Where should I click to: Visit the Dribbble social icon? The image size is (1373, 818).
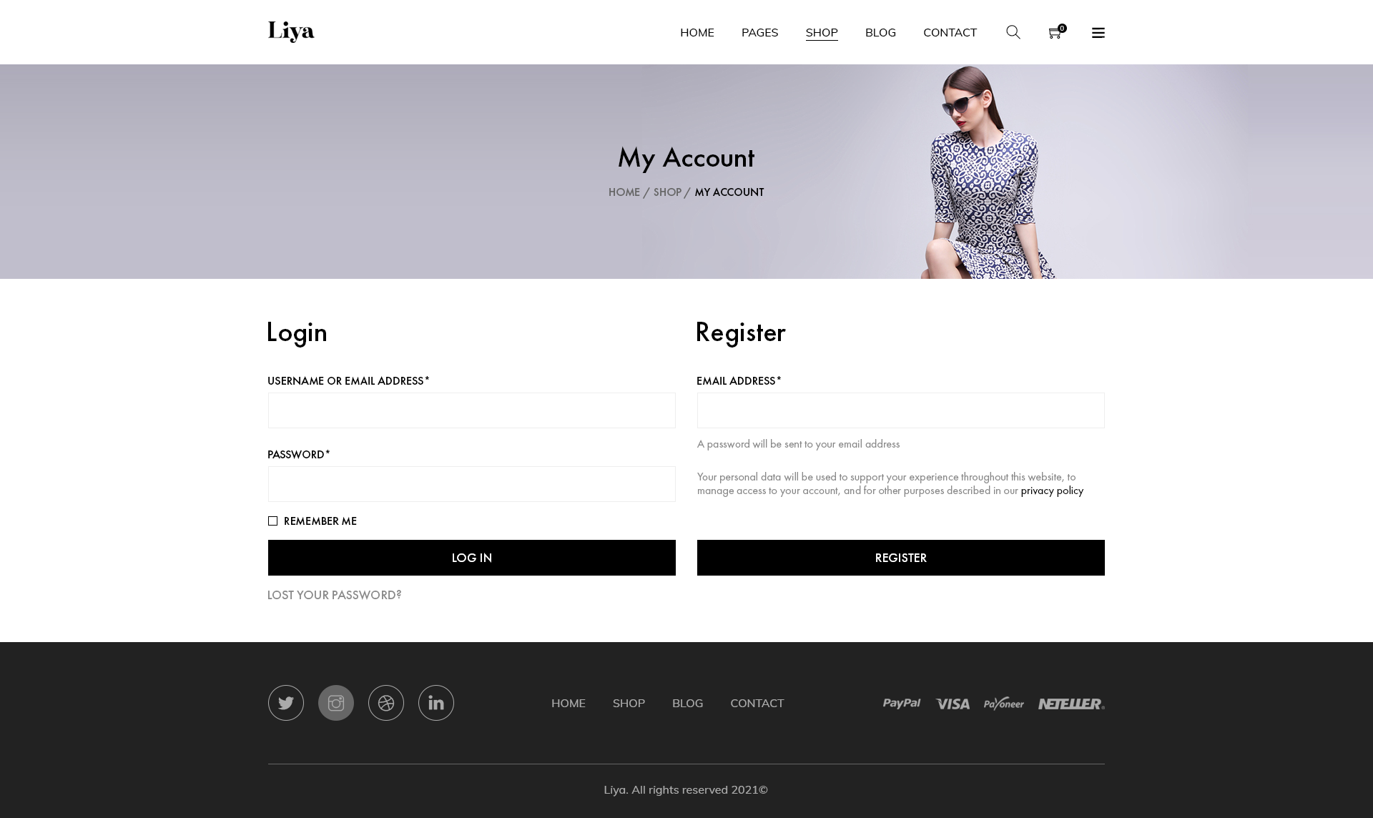[385, 703]
